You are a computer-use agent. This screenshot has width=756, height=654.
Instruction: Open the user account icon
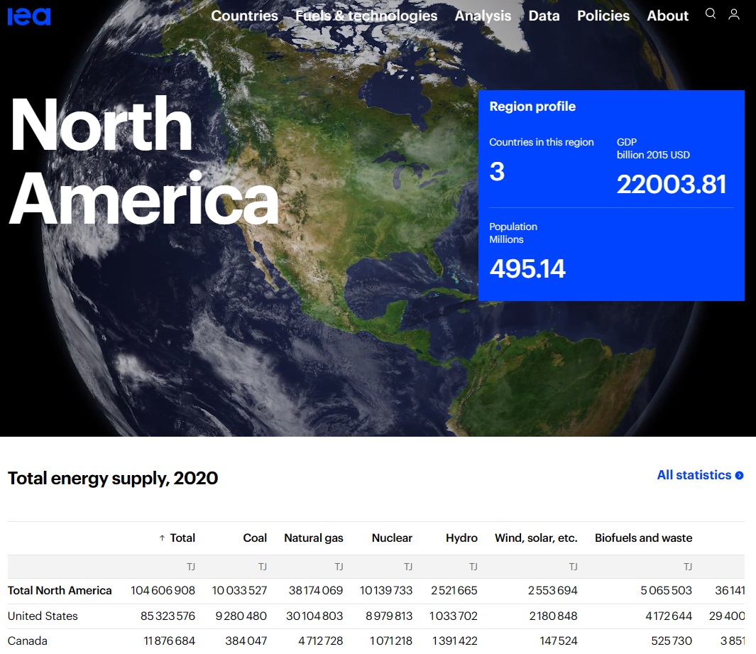click(x=734, y=14)
